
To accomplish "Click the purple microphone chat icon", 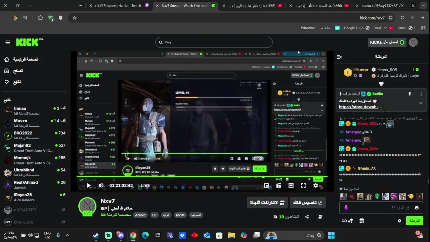I will click(x=346, y=208).
